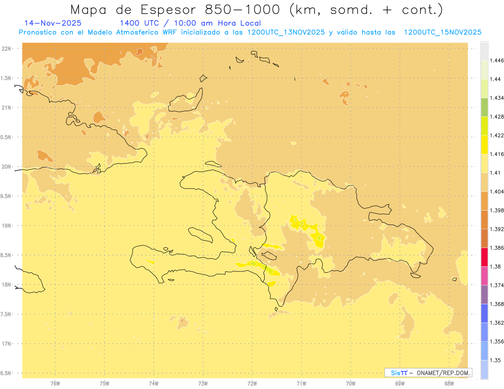This screenshot has width=504, height=389.
Task: Click the legend value "1.422"
Action: coord(497,135)
